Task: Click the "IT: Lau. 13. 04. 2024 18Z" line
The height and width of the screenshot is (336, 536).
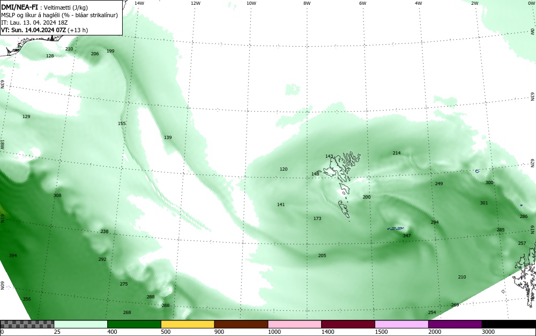Action: 34,23
